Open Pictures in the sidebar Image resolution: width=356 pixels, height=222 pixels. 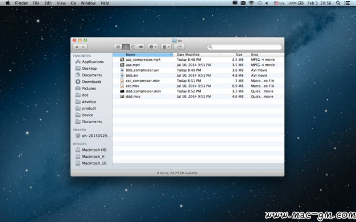86,88
